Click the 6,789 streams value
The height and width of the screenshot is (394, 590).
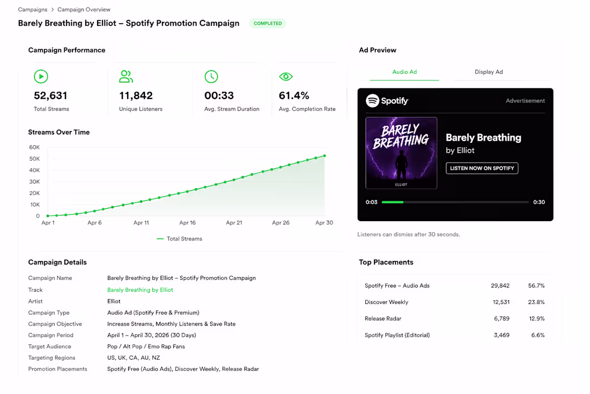[501, 319]
